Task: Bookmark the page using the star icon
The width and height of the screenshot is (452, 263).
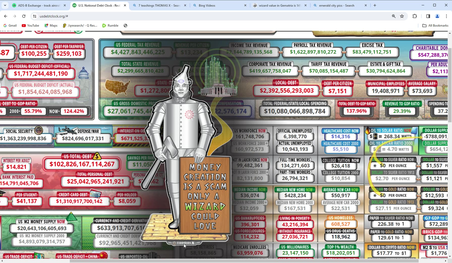Action: 402,16
